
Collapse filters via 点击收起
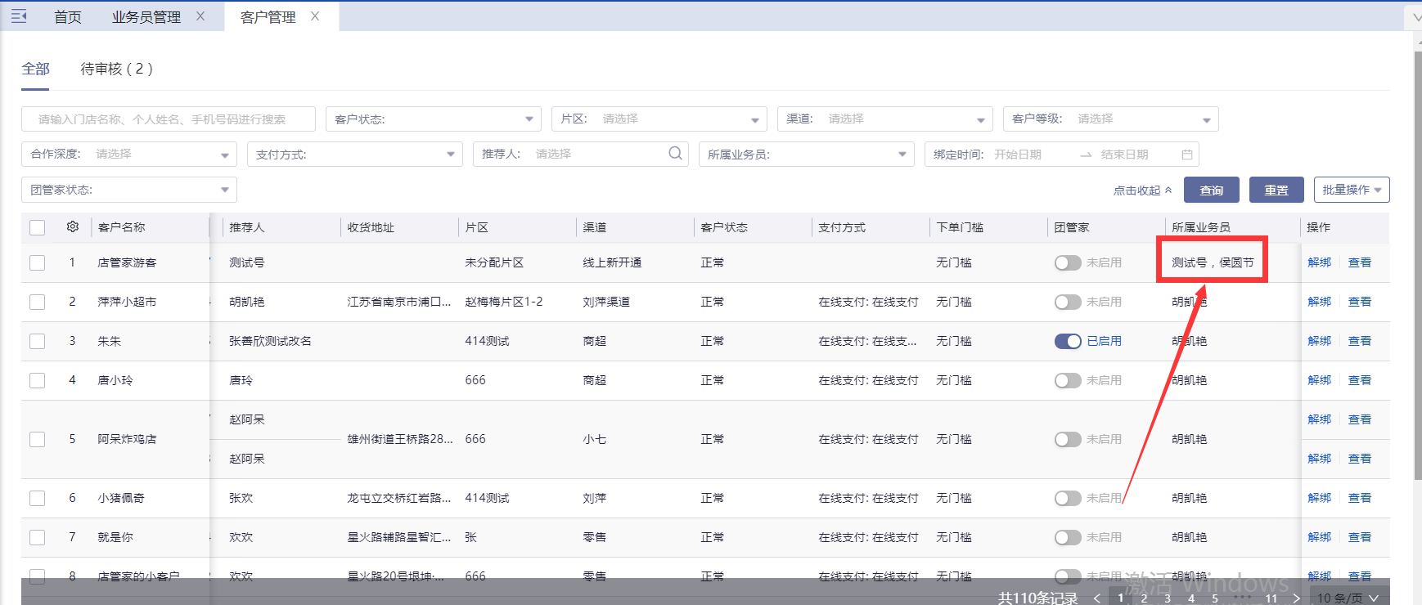tap(1142, 190)
